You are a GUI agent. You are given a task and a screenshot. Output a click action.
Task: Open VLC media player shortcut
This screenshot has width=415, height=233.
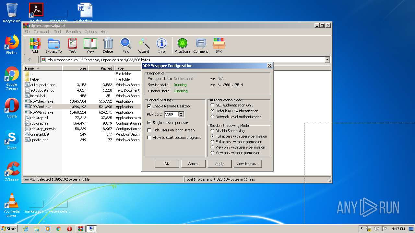(x=12, y=205)
